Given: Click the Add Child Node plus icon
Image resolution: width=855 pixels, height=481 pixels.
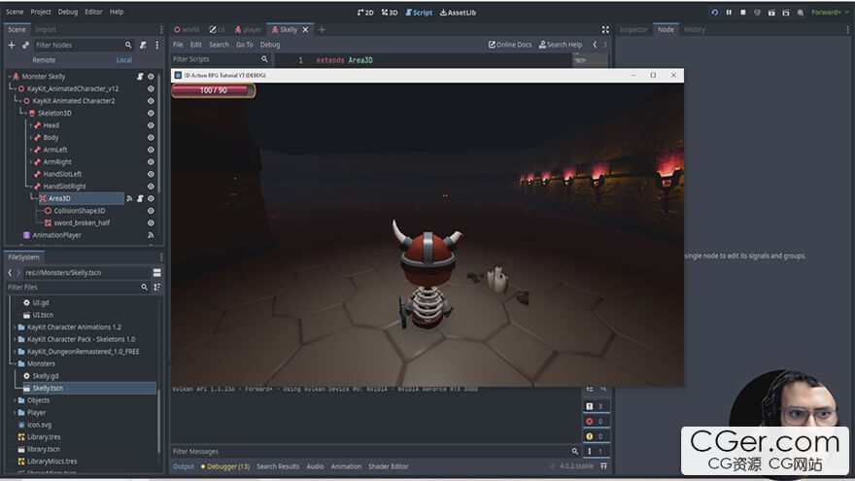Looking at the screenshot, I should (12, 45).
